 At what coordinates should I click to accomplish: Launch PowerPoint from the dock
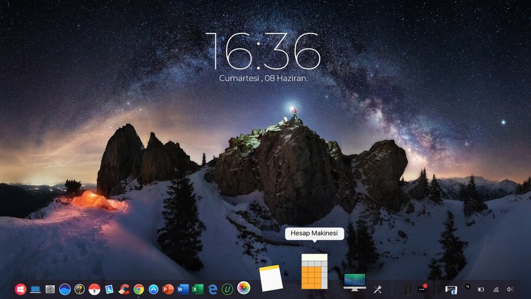tap(168, 289)
